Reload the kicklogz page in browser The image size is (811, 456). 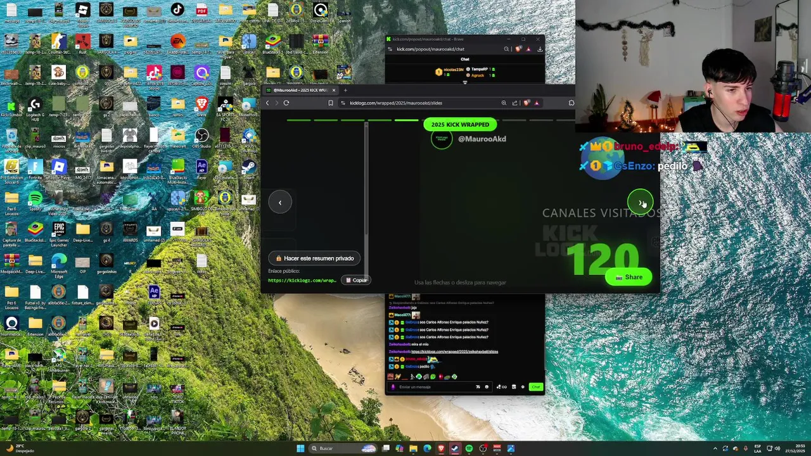click(x=286, y=103)
